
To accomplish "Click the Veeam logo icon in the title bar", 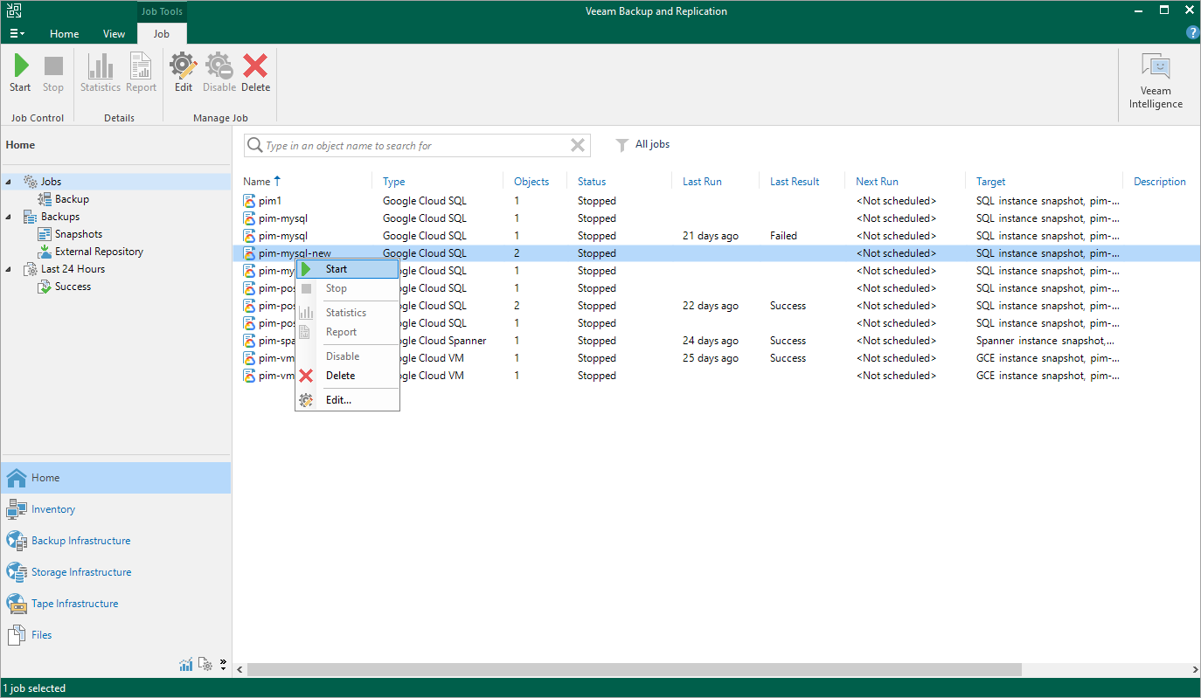I will pos(13,10).
